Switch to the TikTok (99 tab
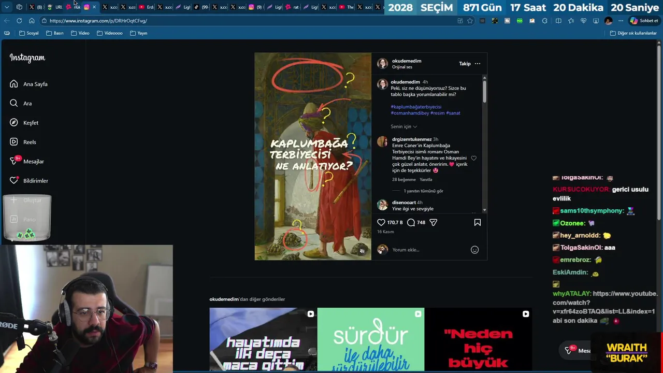663x373 pixels. [x=201, y=7]
